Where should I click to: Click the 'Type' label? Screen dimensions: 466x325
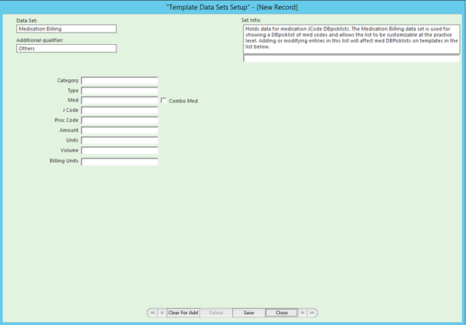(73, 91)
